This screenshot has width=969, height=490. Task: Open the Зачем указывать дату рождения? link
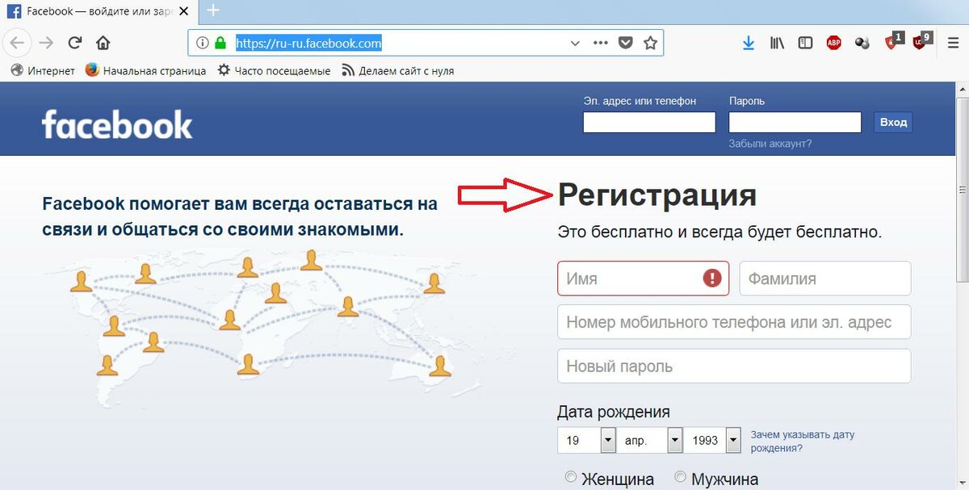(x=802, y=441)
